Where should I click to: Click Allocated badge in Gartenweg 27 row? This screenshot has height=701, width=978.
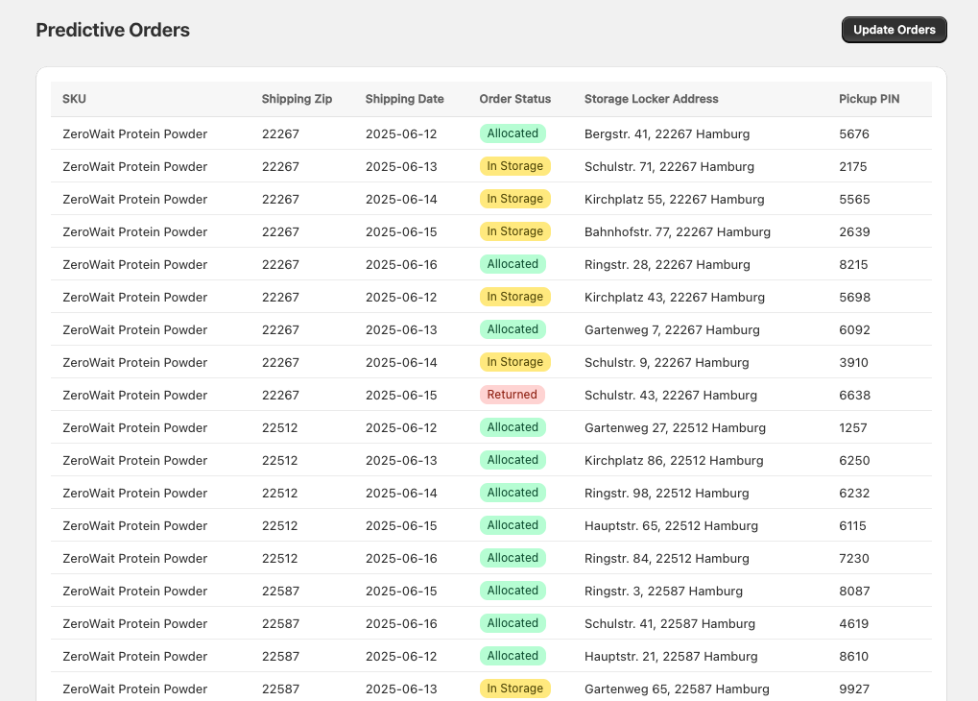tap(513, 427)
